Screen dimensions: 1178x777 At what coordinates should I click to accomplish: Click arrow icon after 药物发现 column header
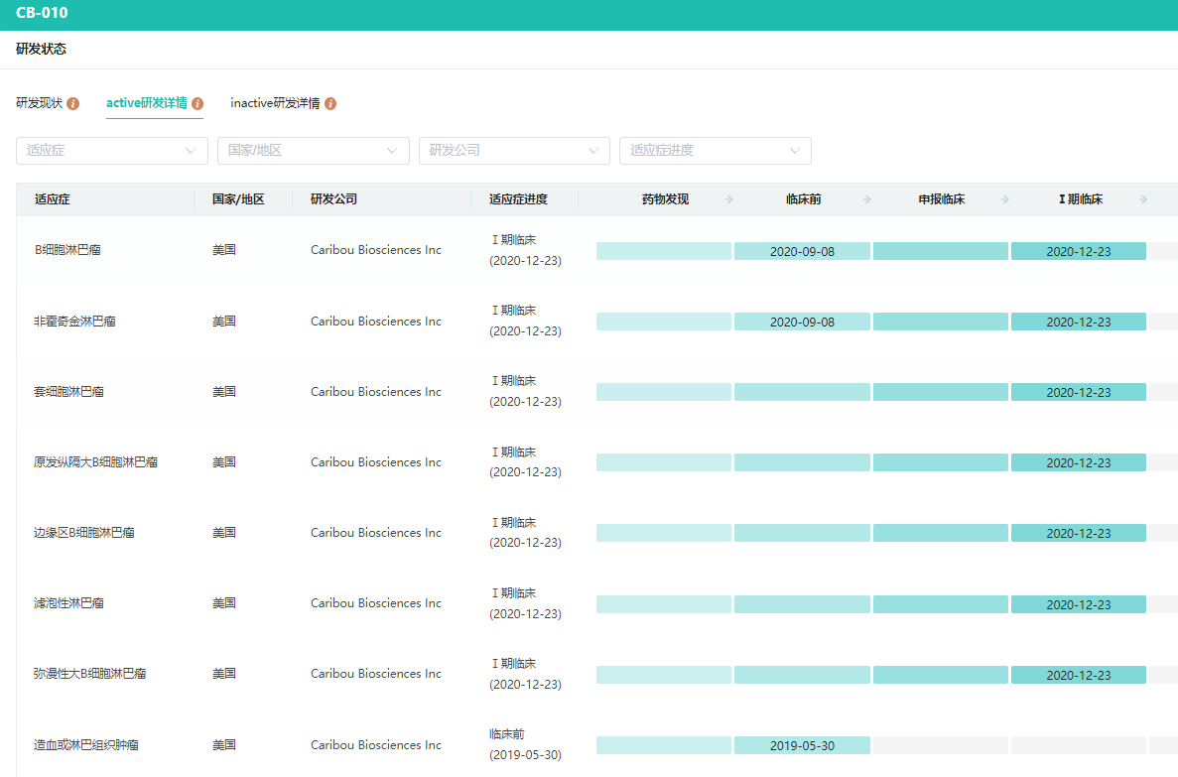pos(729,199)
